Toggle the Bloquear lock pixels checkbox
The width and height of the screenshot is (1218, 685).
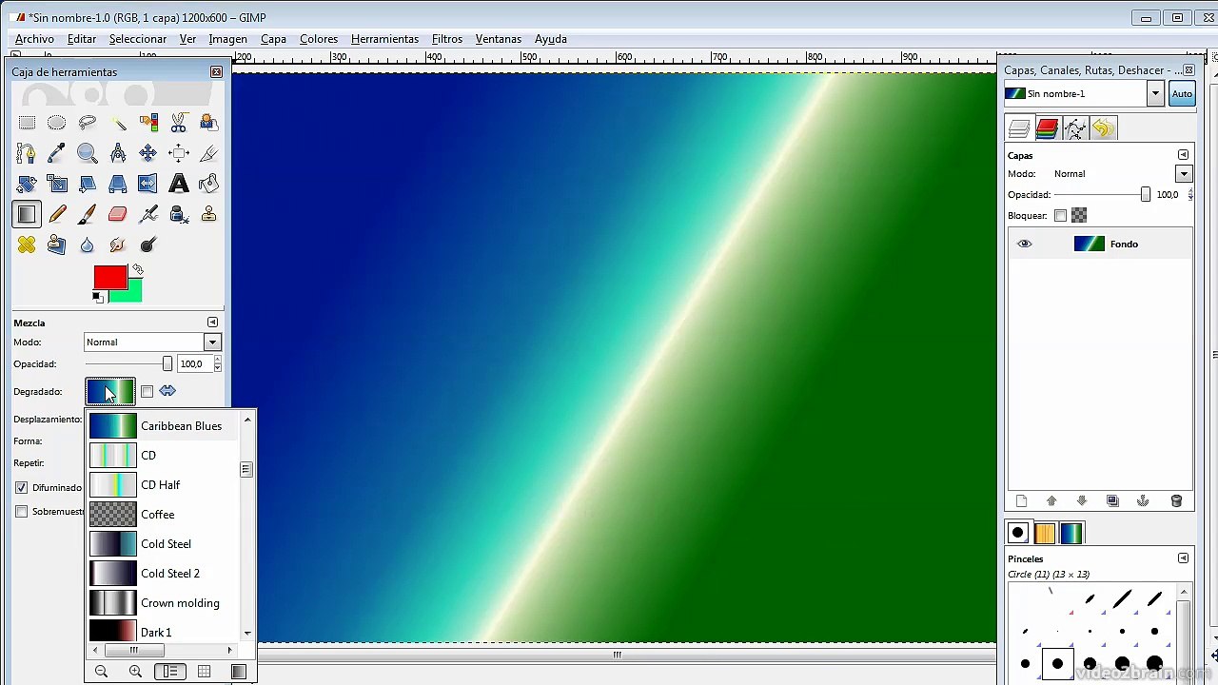pyautogui.click(x=1060, y=215)
